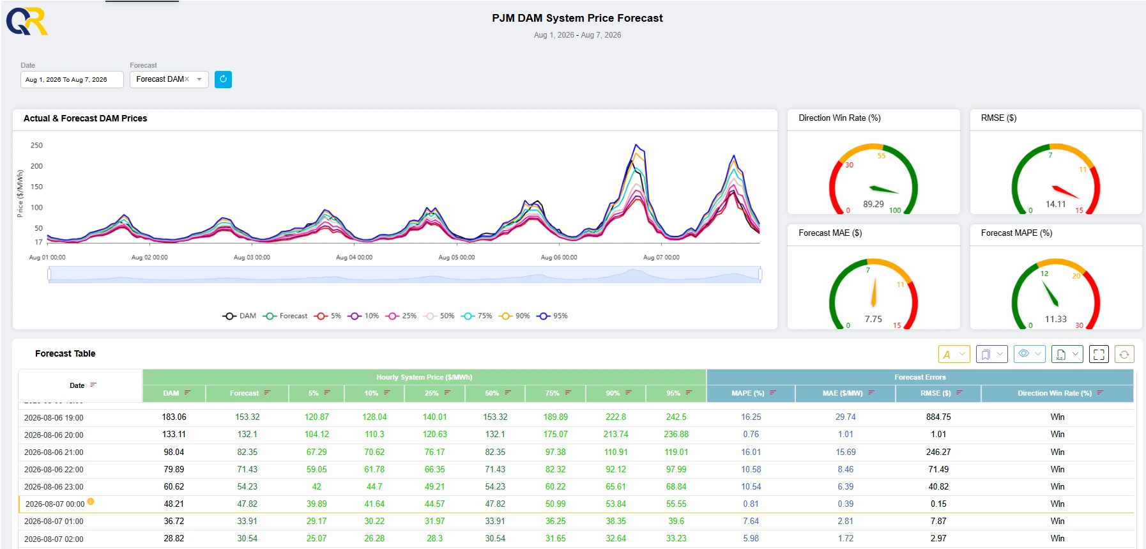Viewport: 1146px width, 549px height.
Task: Open the bookmark views dropdown
Action: point(991,354)
